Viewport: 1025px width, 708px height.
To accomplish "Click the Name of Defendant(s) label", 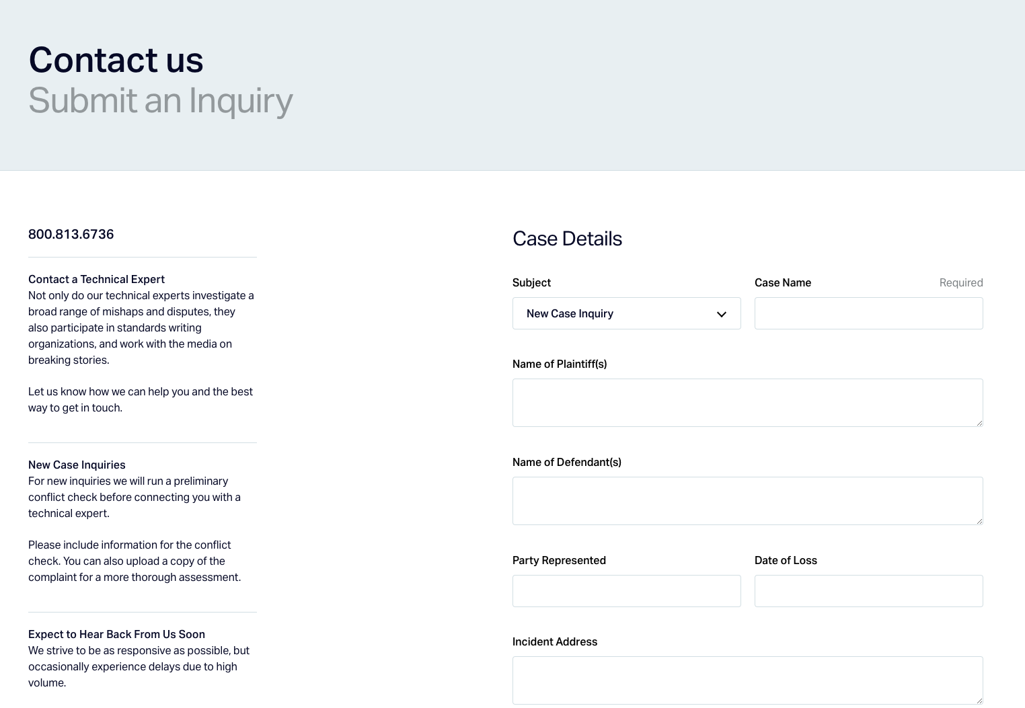I will (567, 462).
